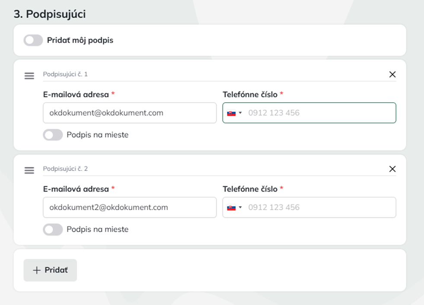This screenshot has height=305, width=424.
Task: Click drag handle icon for Podpisujúci č. 2
Action: (x=29, y=170)
